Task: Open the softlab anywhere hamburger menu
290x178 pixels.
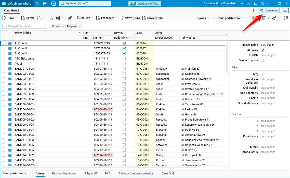Action: pos(4,4)
